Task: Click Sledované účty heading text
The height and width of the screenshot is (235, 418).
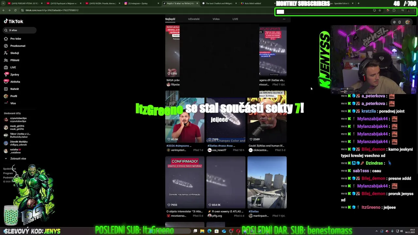Action: click(12, 113)
